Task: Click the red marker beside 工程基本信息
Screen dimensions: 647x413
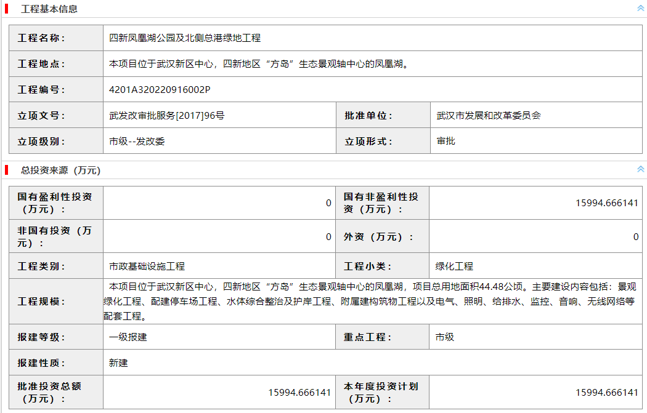Action: [6, 9]
